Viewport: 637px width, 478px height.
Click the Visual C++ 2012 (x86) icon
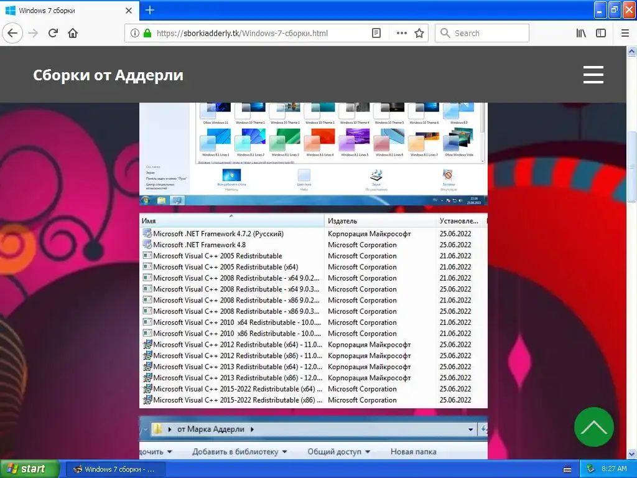(x=147, y=355)
